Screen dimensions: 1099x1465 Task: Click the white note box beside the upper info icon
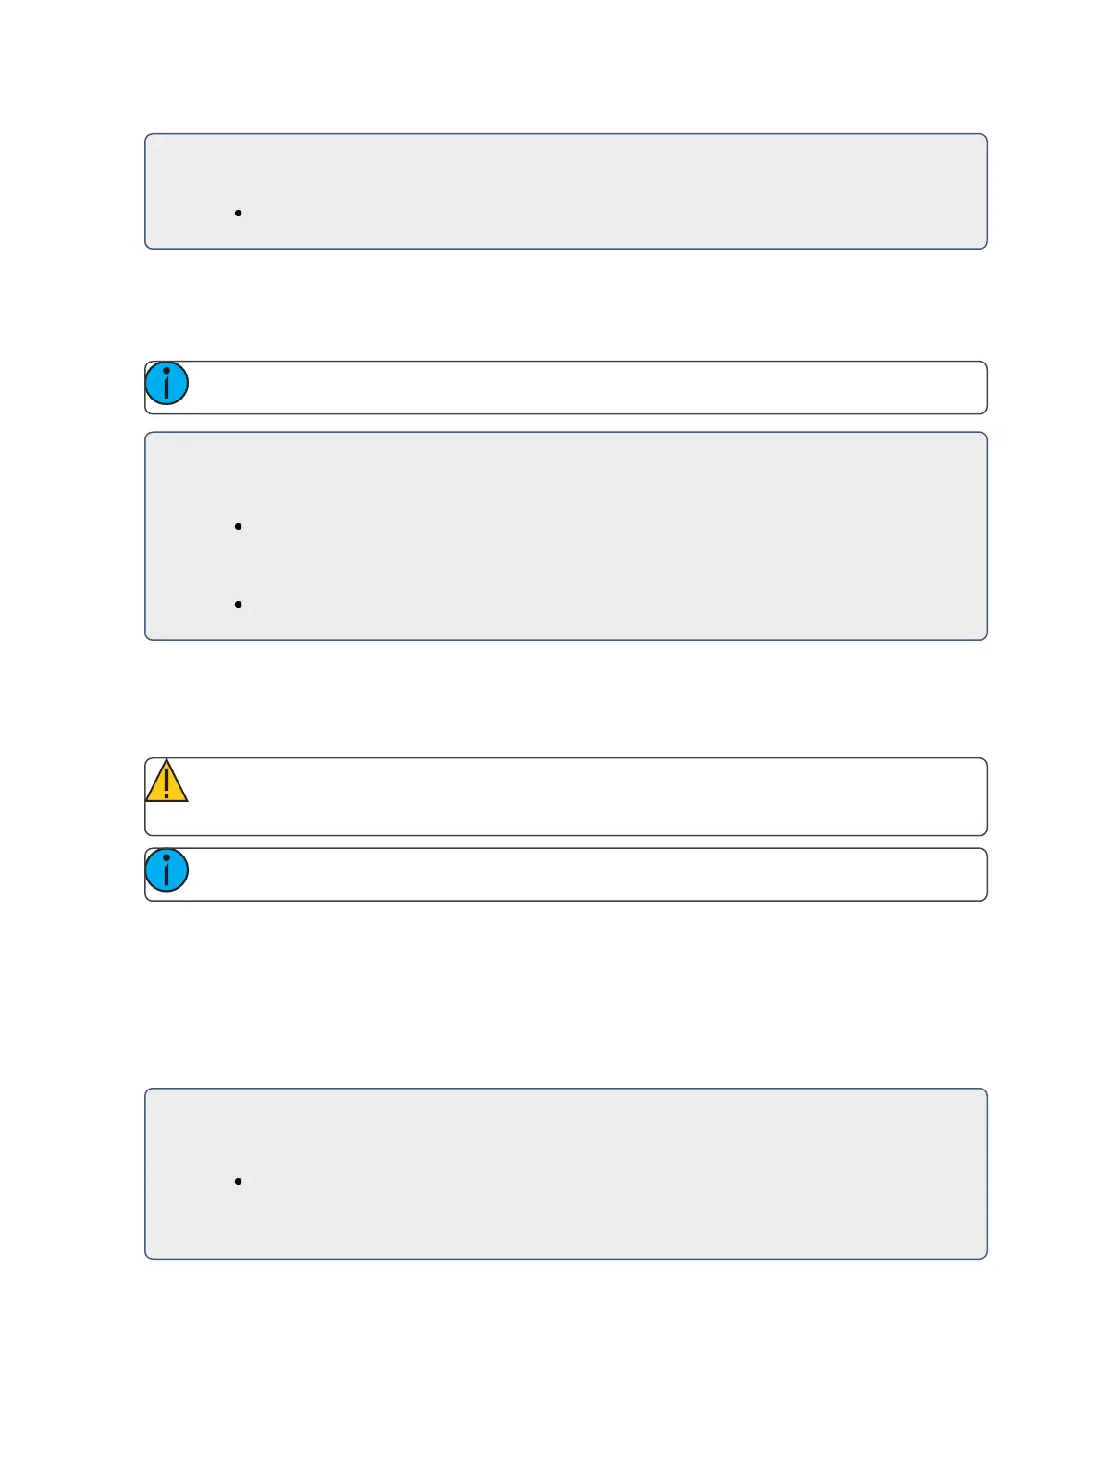587,388
